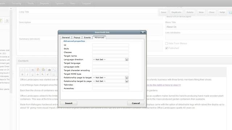Viewport: 232px width, 130px height.
Task: Select the Advanced tab
Action: [99, 38]
